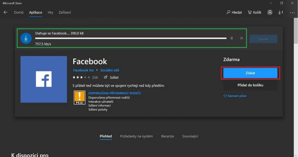Pause the Facebook download
Viewport: 298px width, 157px height.
click(232, 38)
